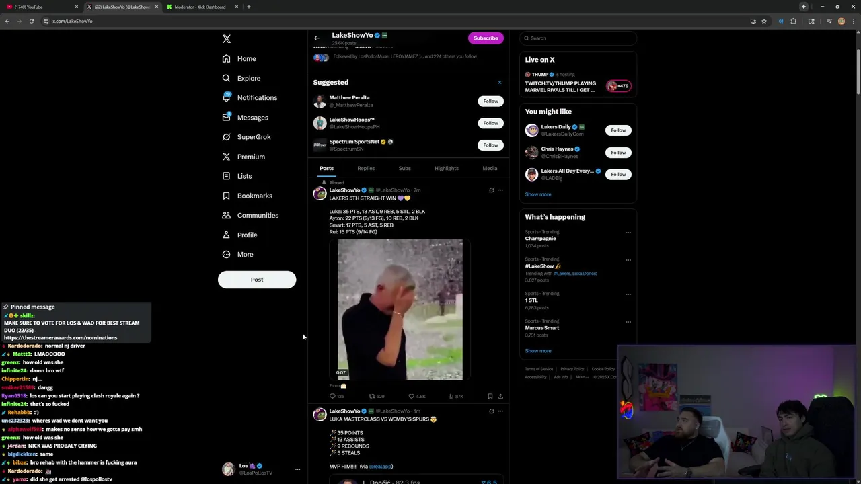Share the pinned Lakers post
The height and width of the screenshot is (484, 861).
pyautogui.click(x=500, y=396)
